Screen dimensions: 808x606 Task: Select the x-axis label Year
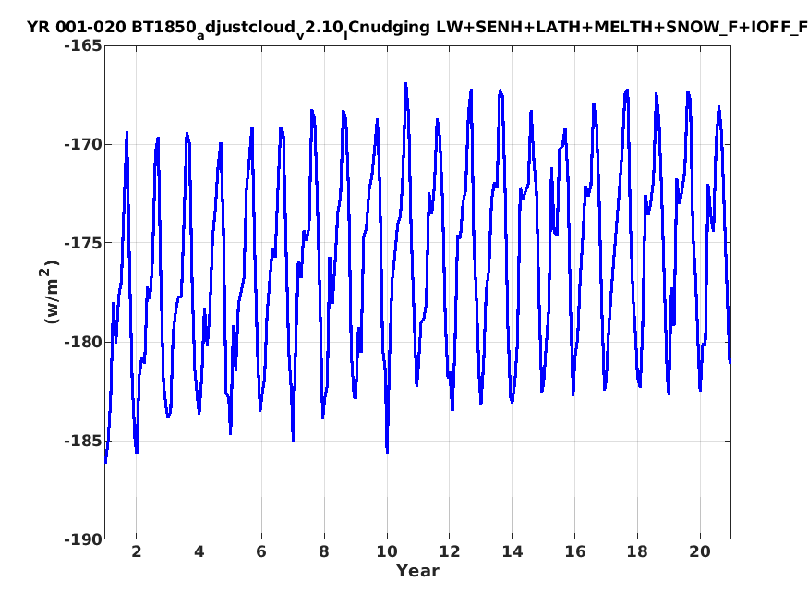point(417,571)
